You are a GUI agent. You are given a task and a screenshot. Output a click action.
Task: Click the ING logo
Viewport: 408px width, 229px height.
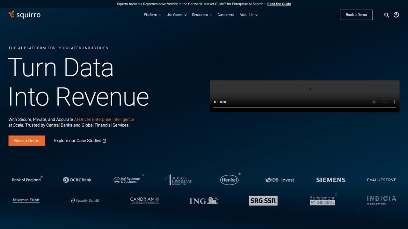(204, 201)
